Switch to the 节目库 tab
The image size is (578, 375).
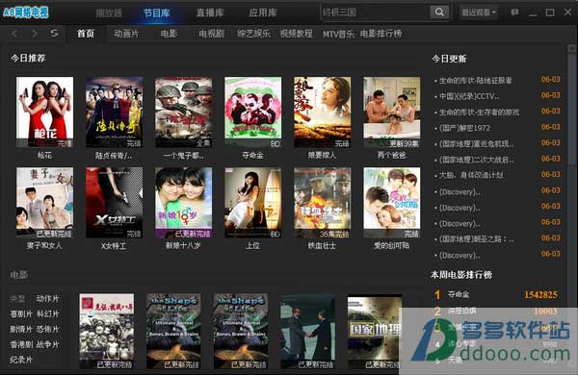pyautogui.click(x=156, y=12)
